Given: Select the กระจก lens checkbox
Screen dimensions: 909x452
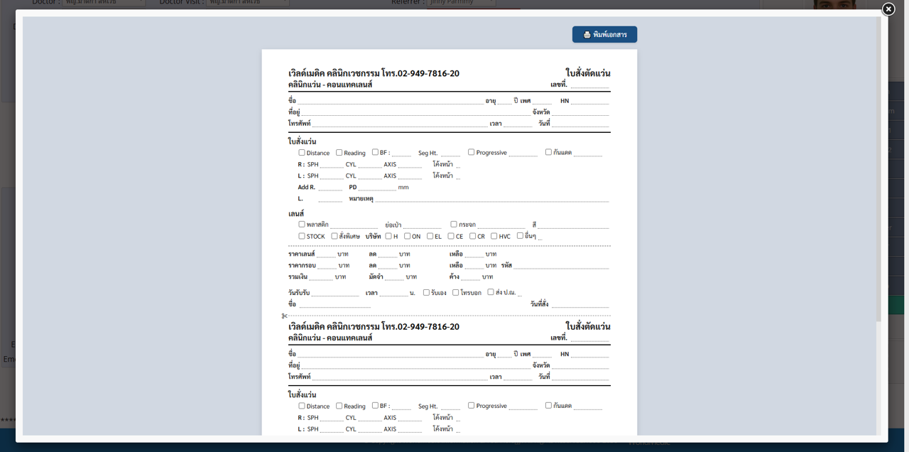Looking at the screenshot, I should click(454, 224).
